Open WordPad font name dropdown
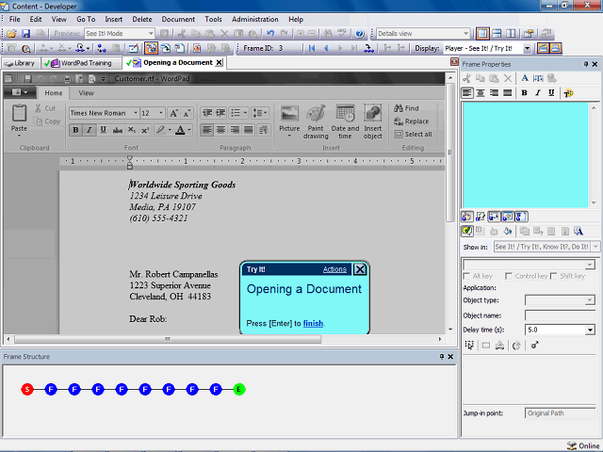 [x=136, y=113]
